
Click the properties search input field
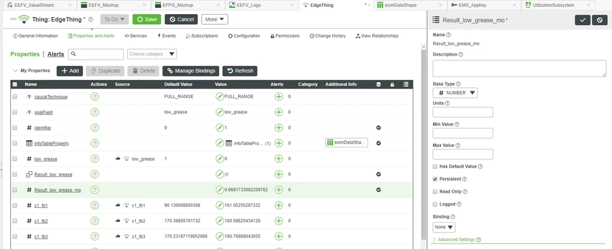coord(96,54)
